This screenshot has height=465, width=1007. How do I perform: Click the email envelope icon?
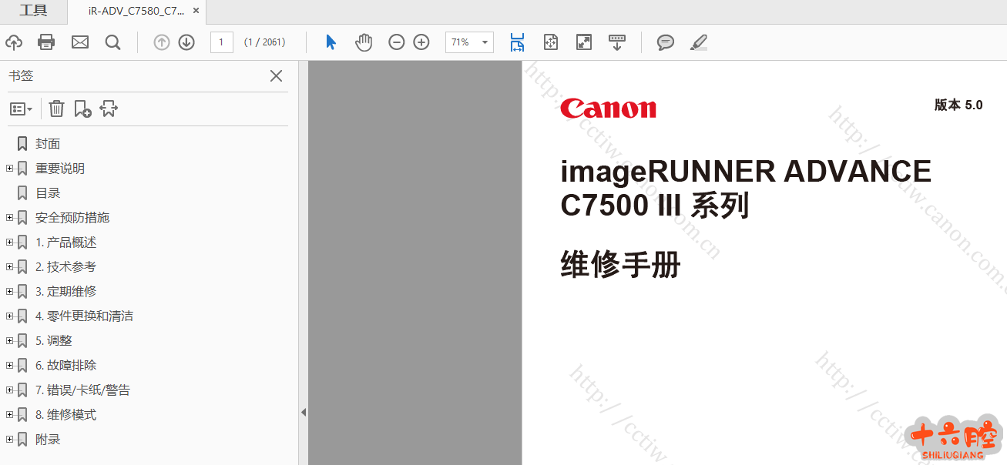pos(80,42)
